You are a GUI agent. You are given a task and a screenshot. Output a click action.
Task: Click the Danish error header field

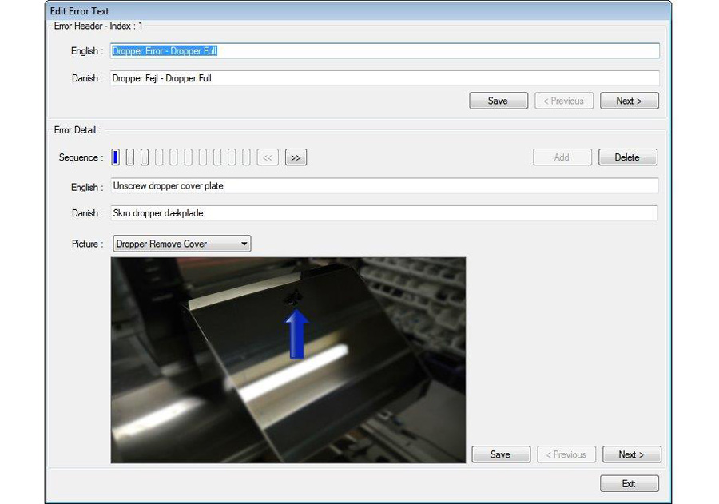tap(385, 78)
